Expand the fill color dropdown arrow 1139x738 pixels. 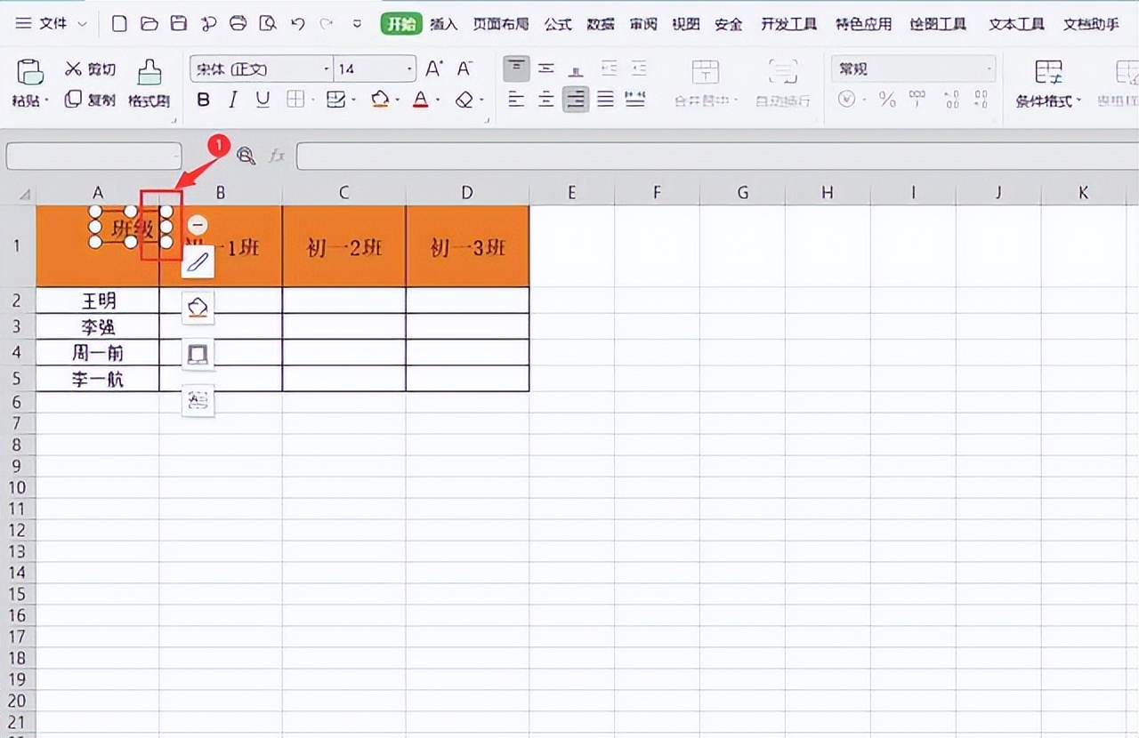pyautogui.click(x=398, y=100)
